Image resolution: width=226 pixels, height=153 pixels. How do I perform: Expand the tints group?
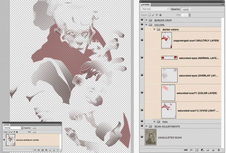pyautogui.click(x=154, y=121)
